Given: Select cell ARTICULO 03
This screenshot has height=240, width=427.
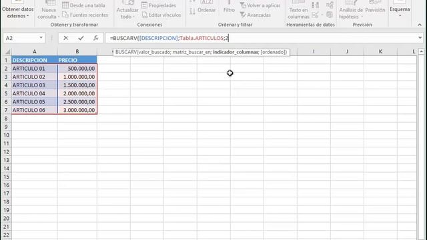Looking at the screenshot, I should [x=34, y=85].
